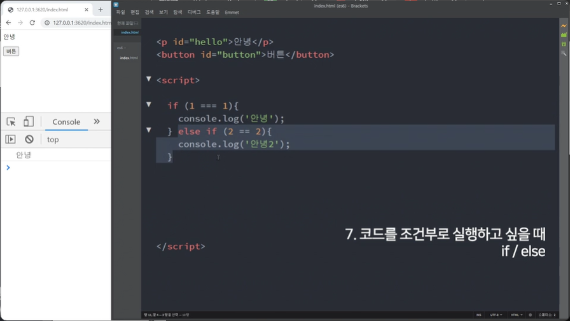Toggle INS insert mode in status bar
570x321 pixels.
tap(479, 315)
